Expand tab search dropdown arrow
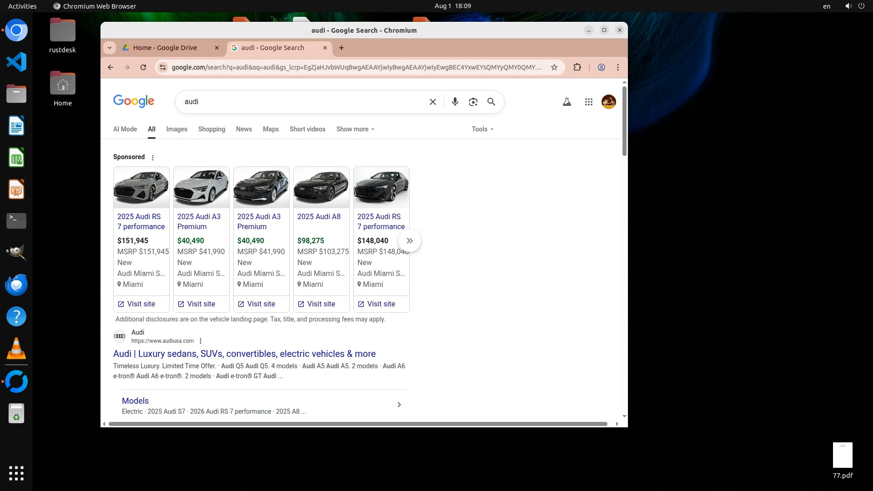 [x=109, y=48]
